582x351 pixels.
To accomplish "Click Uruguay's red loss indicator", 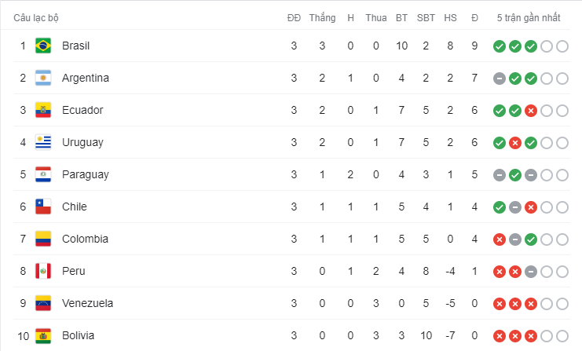I will pyautogui.click(x=515, y=143).
